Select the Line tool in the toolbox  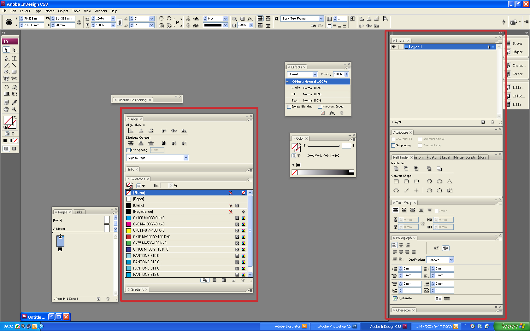[14, 65]
